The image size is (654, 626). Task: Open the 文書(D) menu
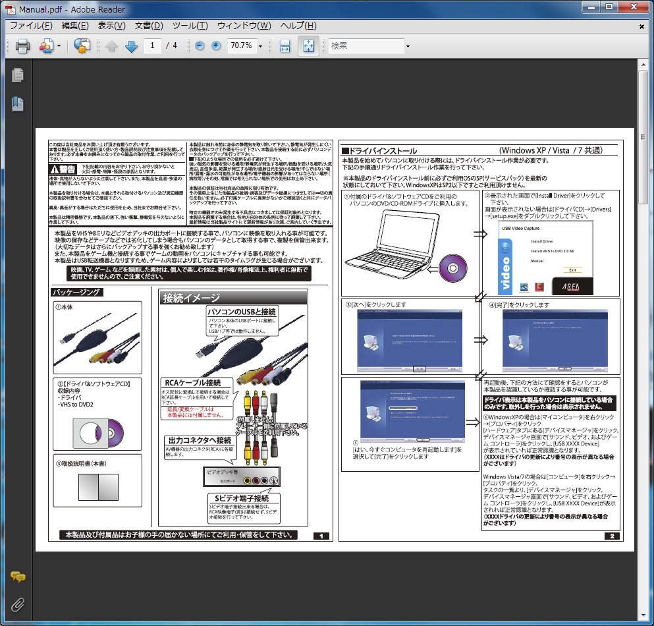(x=148, y=26)
